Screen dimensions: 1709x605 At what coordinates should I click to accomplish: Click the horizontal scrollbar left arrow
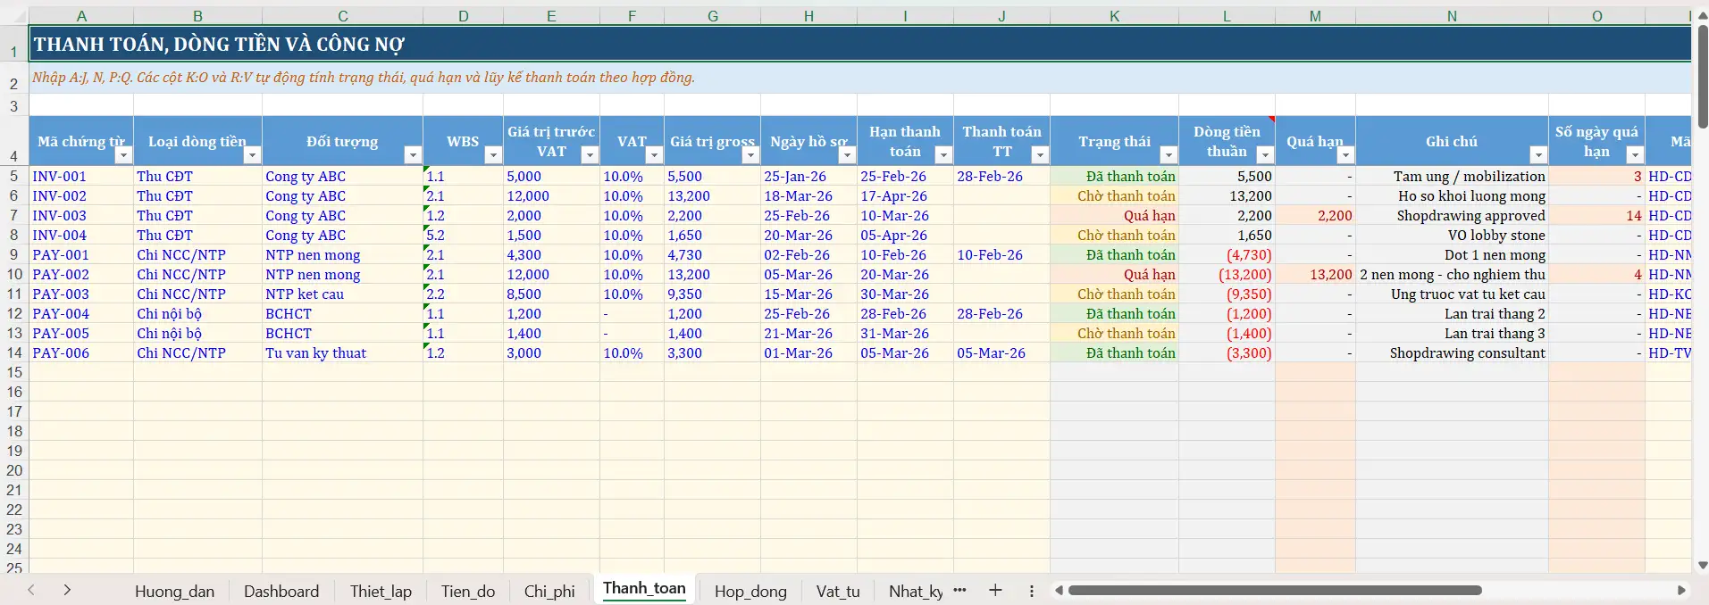point(1059,591)
